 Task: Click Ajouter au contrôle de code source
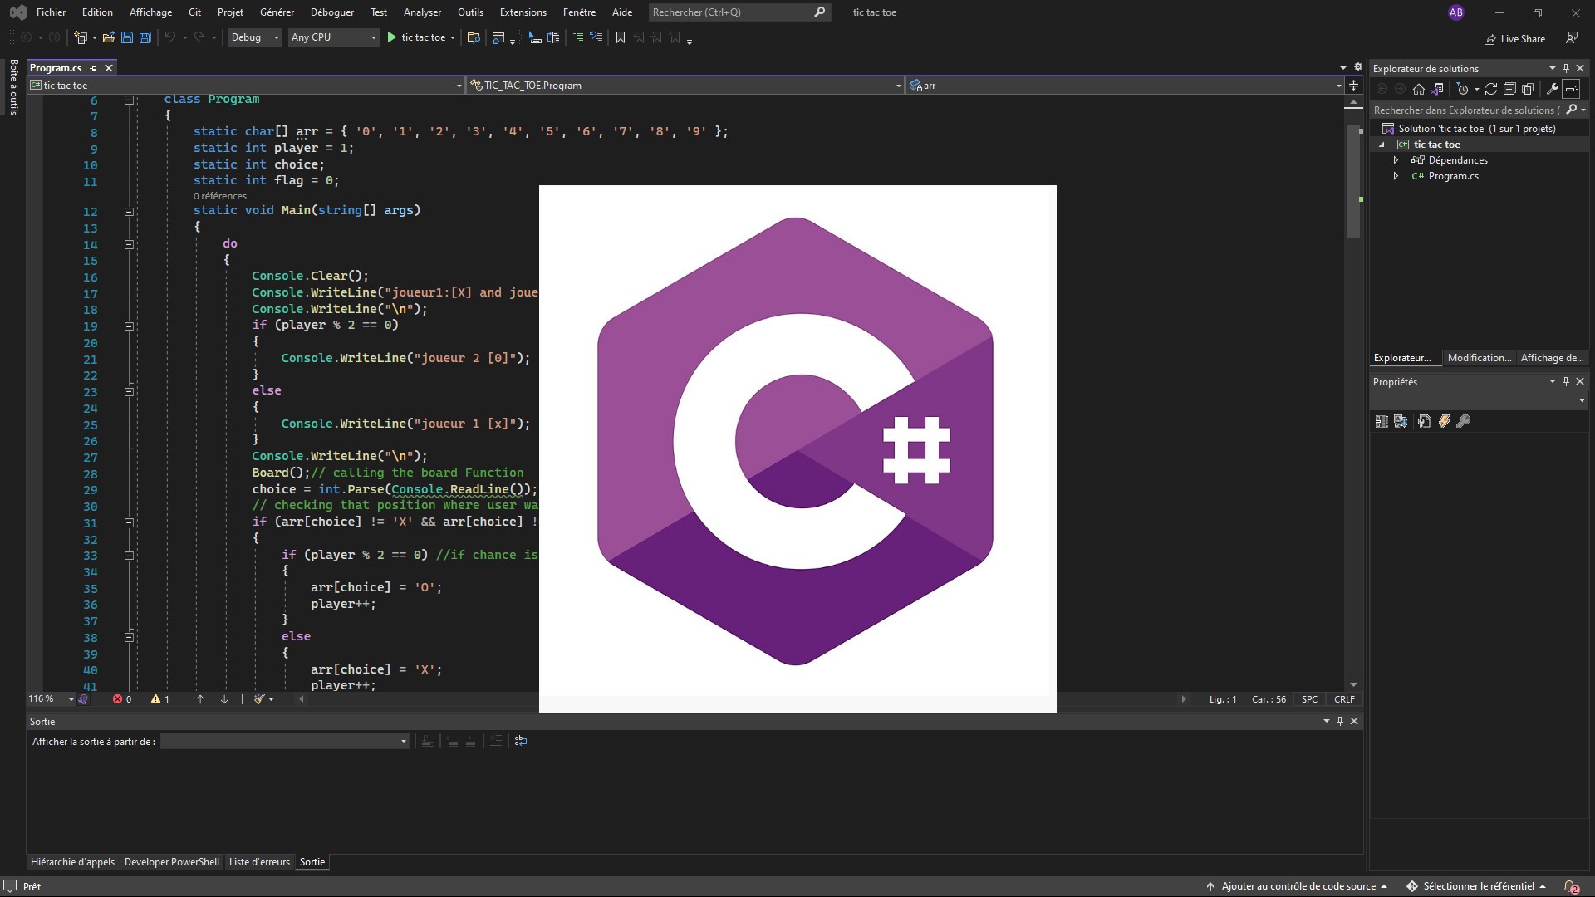(1298, 886)
